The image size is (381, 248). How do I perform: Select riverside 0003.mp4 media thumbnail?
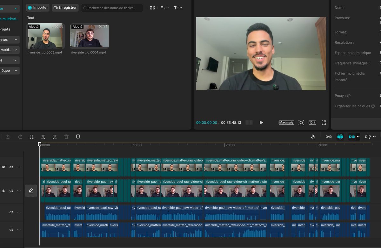(x=45, y=36)
